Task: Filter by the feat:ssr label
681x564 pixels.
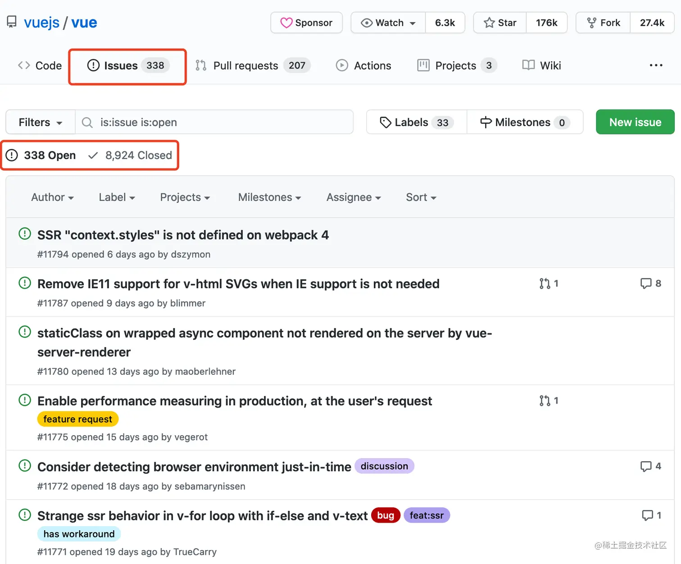Action: (427, 515)
